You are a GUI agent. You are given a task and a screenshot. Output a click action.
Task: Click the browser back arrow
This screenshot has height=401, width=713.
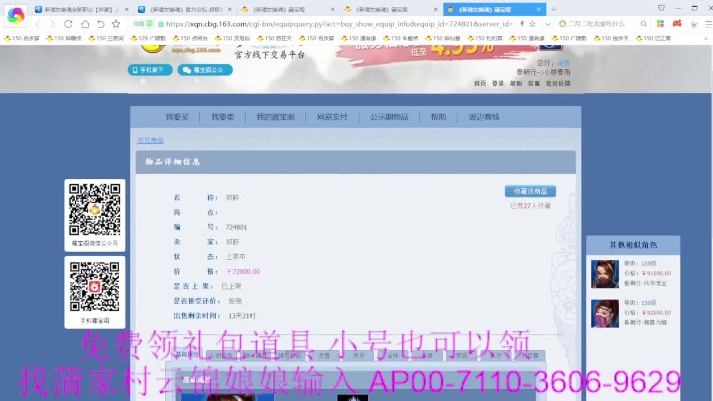click(37, 24)
